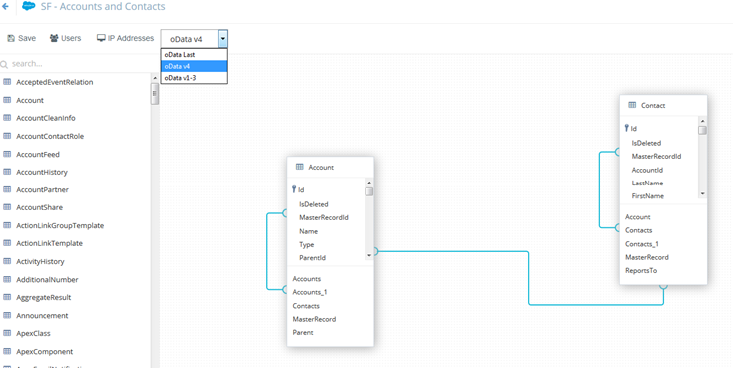Viewport: 733px width, 368px height.
Task: Click the Save button
Action: pos(22,38)
